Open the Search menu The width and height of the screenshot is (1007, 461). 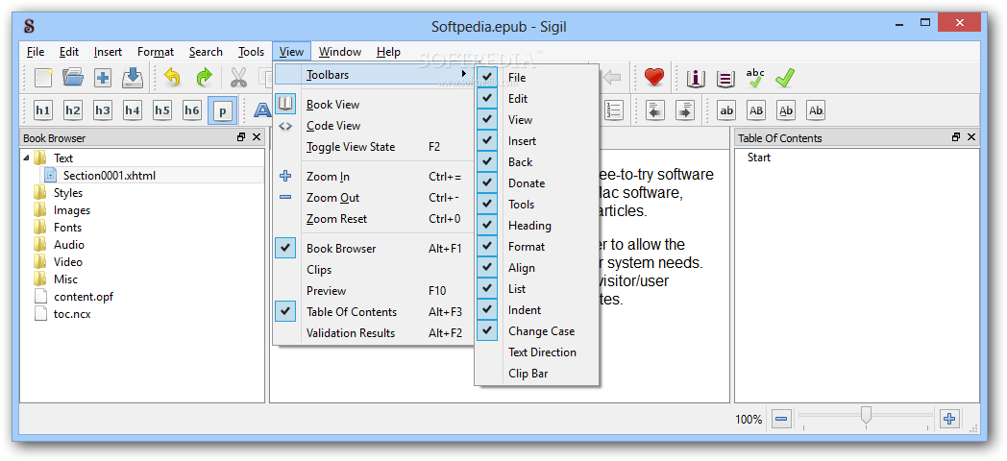(x=206, y=52)
